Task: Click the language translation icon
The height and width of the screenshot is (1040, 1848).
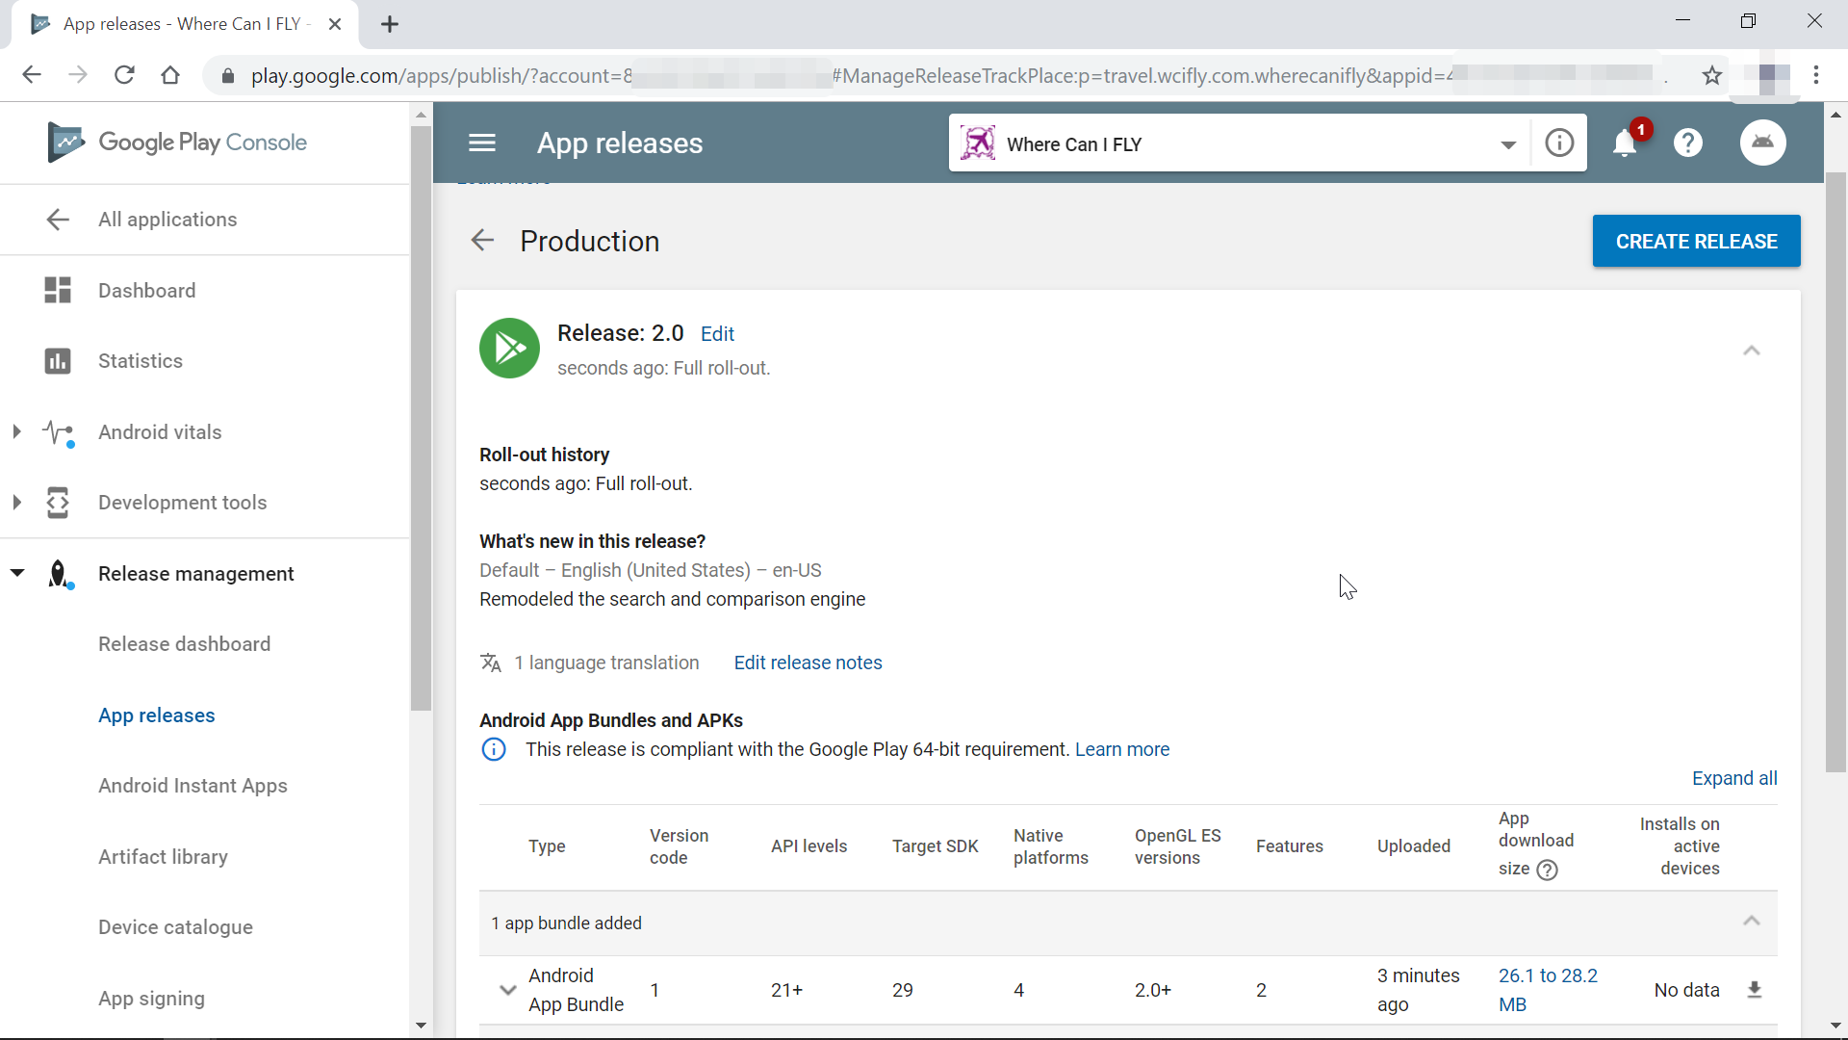Action: click(491, 663)
